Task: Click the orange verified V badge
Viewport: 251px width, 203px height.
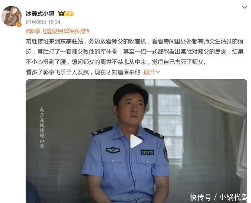Action: pos(19,24)
